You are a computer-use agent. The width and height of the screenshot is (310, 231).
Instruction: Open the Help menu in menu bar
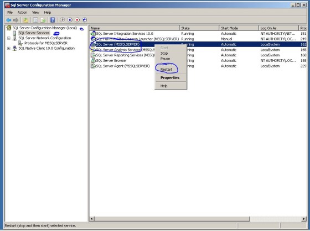[48, 13]
